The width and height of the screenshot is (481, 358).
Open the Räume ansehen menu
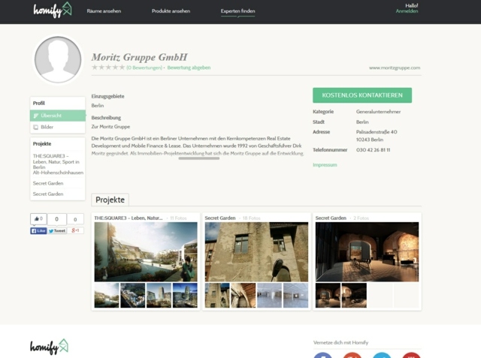pyautogui.click(x=103, y=12)
